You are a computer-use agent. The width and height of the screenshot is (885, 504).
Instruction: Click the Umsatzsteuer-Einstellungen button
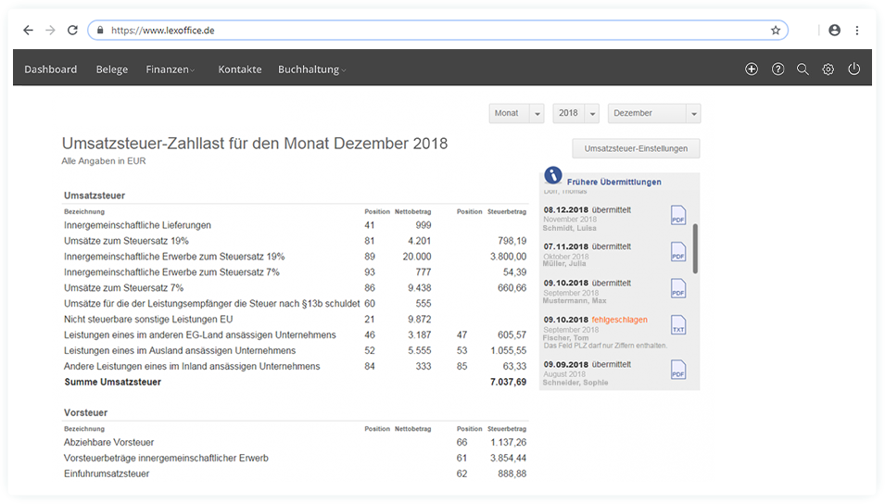[636, 149]
